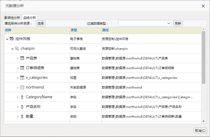Click the visual query icon beside chanpin
This screenshot has width=210, height=137.
coord(17,48)
